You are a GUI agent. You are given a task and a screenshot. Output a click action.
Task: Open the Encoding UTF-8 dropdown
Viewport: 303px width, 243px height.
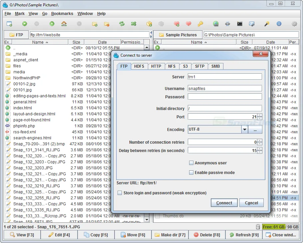pos(244,129)
